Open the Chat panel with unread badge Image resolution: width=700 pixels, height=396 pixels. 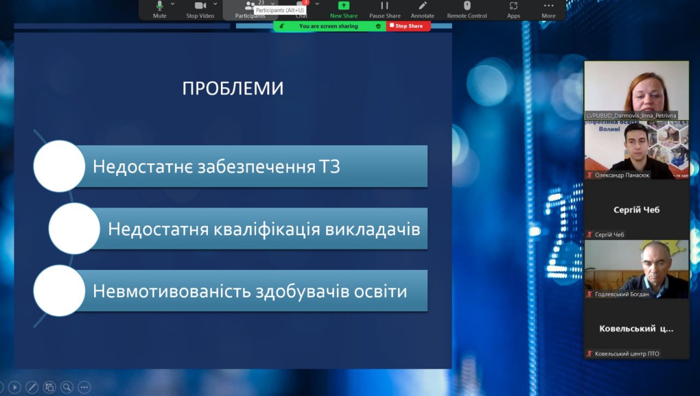tap(301, 8)
